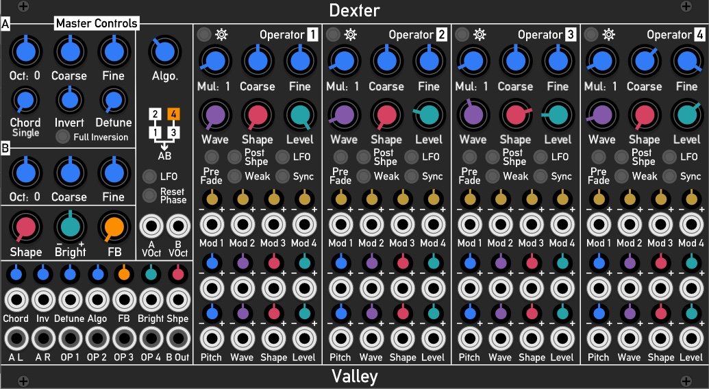Click Operator 1 Pitch input jack
Image resolution: width=709 pixels, height=389 pixels.
click(x=212, y=338)
